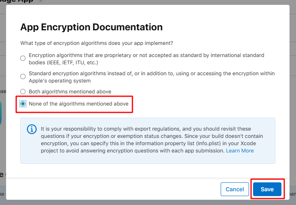Select None of the algorithms mentioned above radio

pos(23,104)
